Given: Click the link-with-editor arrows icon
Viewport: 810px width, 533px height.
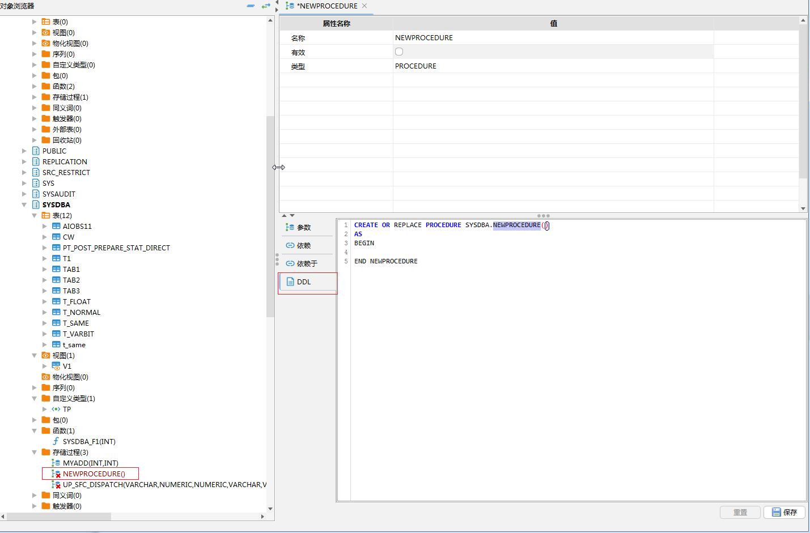Looking at the screenshot, I should pyautogui.click(x=265, y=6).
